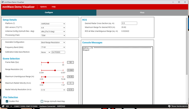Click the Scene Selection heading
This screenshot has height=109, width=189.
tap(11, 59)
